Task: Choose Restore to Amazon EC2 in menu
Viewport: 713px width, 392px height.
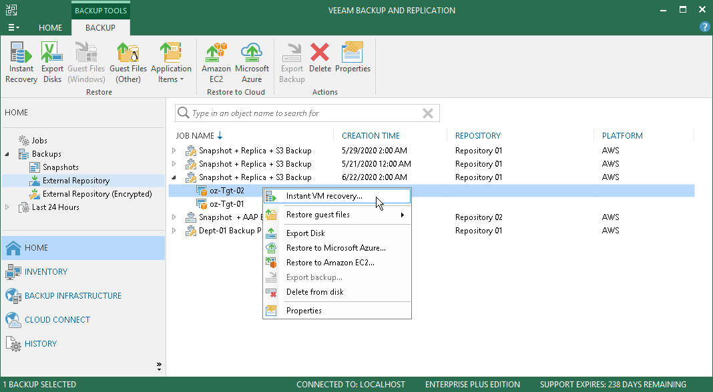Action: [337, 263]
